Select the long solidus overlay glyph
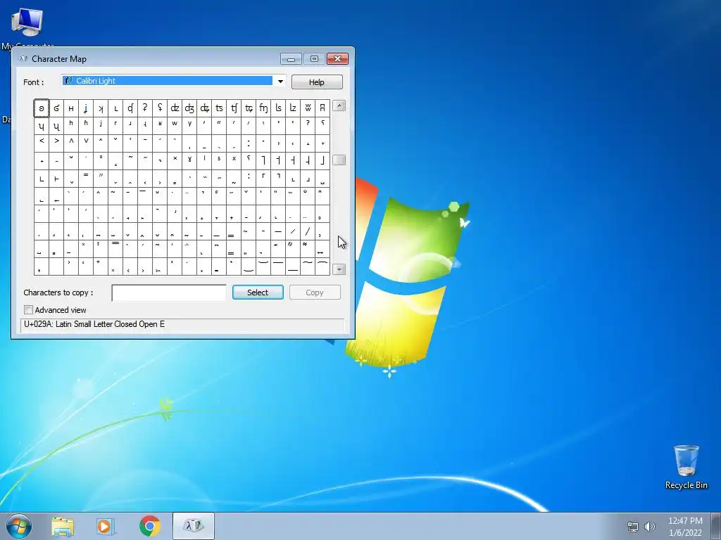 pos(308,231)
